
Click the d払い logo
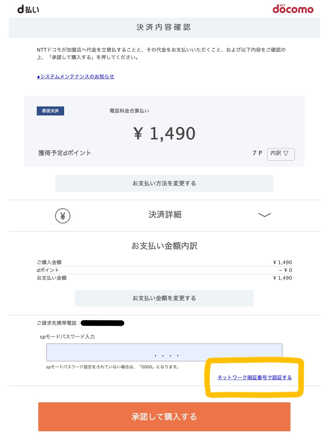(x=28, y=9)
